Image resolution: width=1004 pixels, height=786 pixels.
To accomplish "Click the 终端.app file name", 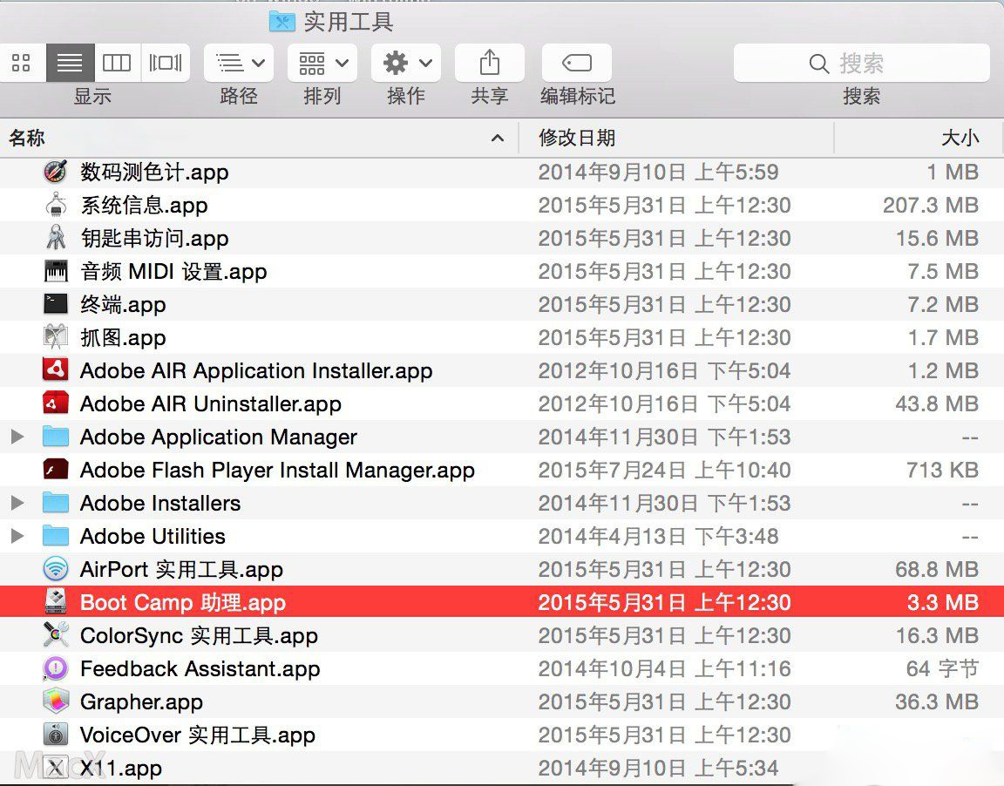I will 123,305.
